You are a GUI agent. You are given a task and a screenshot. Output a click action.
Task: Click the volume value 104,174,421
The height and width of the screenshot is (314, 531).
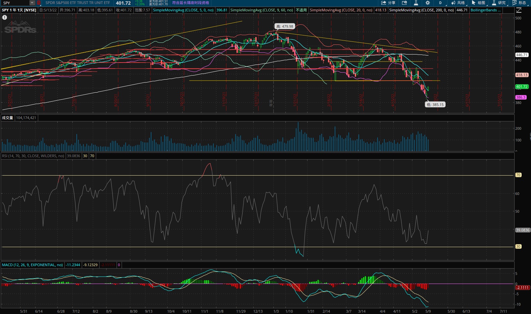click(x=26, y=118)
